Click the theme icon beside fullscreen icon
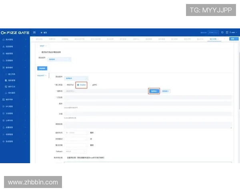 click(x=222, y=32)
